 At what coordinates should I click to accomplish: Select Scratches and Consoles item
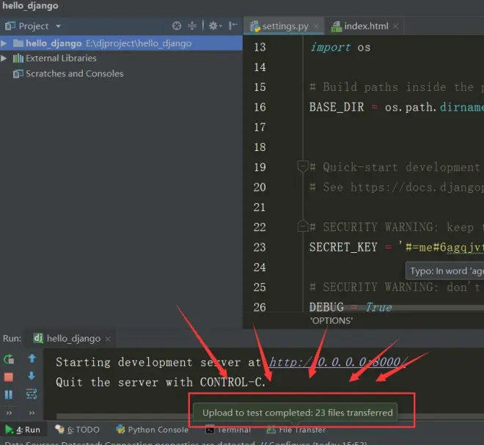(x=74, y=73)
